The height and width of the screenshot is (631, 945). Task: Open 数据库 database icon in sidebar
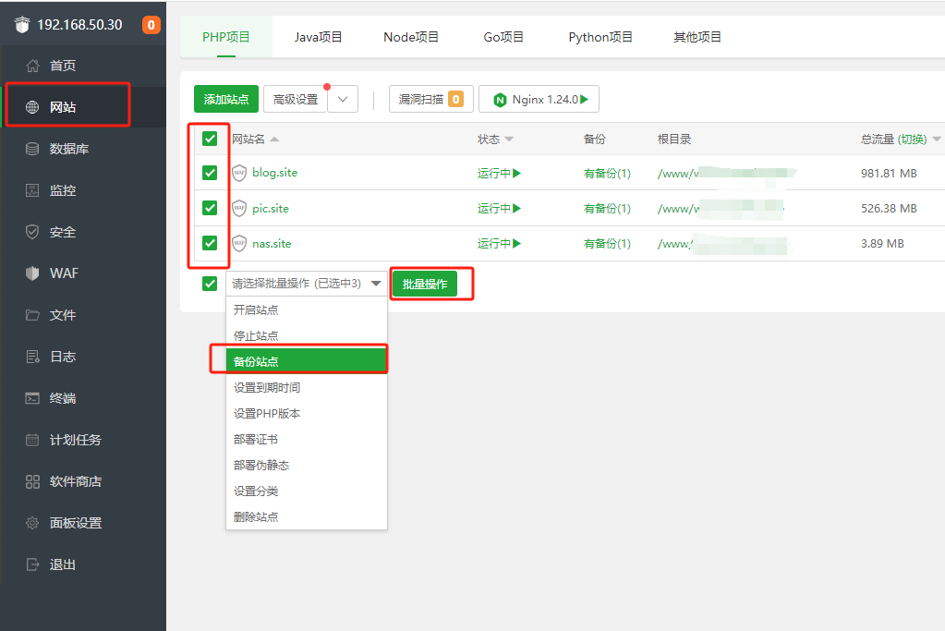33,149
